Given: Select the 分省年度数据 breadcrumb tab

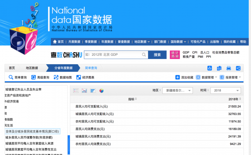Looking at the screenshot, I should pyautogui.click(x=63, y=68).
